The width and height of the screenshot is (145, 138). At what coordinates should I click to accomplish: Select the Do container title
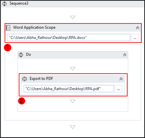coord(28,54)
